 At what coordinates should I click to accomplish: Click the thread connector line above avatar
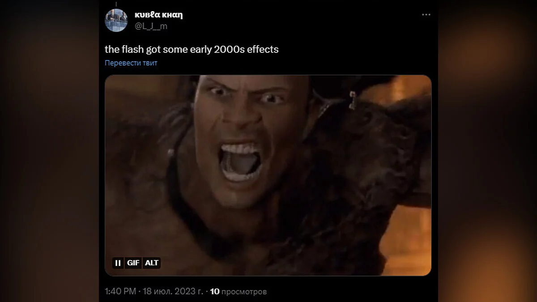coord(116,4)
